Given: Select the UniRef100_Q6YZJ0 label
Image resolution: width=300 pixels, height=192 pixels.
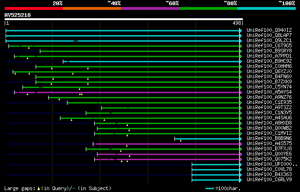Looking at the screenshot, I should tap(269, 72).
